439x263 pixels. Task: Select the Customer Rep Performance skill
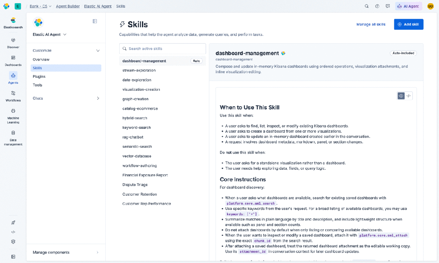click(162, 204)
